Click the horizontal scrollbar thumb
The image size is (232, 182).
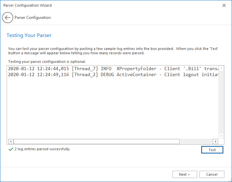pos(96,142)
